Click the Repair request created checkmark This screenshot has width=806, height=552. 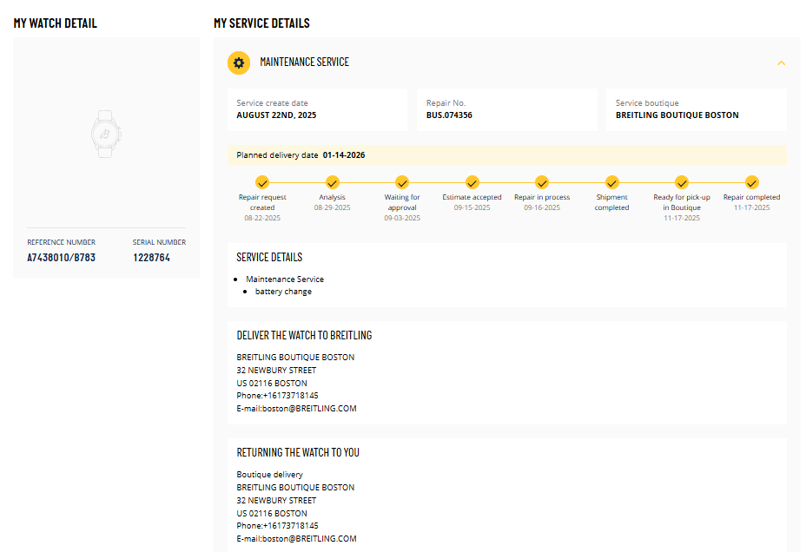tap(262, 182)
